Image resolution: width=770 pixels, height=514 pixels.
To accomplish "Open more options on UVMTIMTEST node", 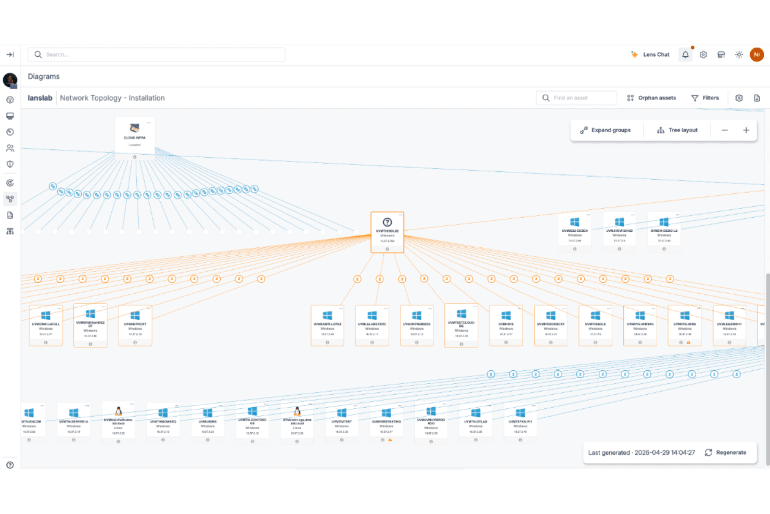I will tap(356, 406).
